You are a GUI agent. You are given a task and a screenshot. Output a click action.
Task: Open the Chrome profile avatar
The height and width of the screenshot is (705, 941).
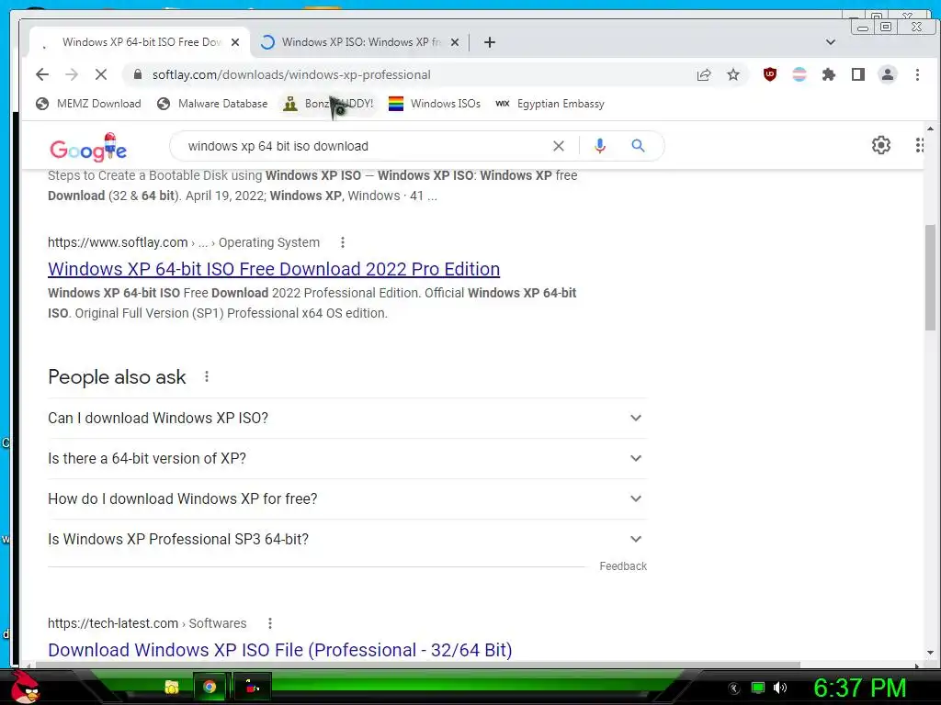[887, 74]
